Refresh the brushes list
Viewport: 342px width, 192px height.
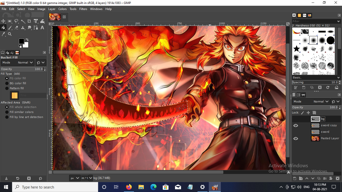click(x=328, y=87)
